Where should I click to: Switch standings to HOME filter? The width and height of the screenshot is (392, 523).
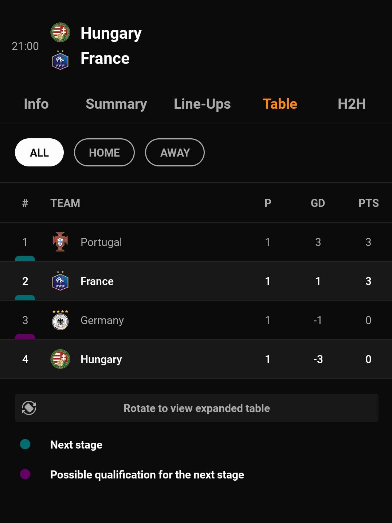(x=104, y=153)
